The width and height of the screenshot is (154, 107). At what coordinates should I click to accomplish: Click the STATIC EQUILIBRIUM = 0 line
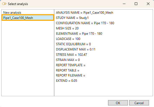73,44
